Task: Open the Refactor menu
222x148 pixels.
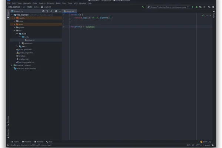Action: (51, 3)
